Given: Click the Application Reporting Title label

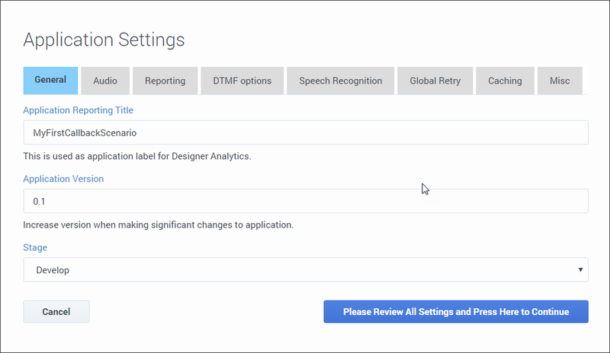Looking at the screenshot, I should coord(79,110).
